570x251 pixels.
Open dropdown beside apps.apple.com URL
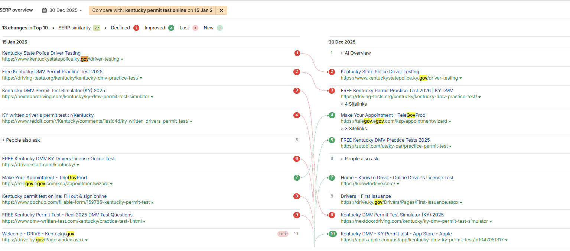coord(507,240)
